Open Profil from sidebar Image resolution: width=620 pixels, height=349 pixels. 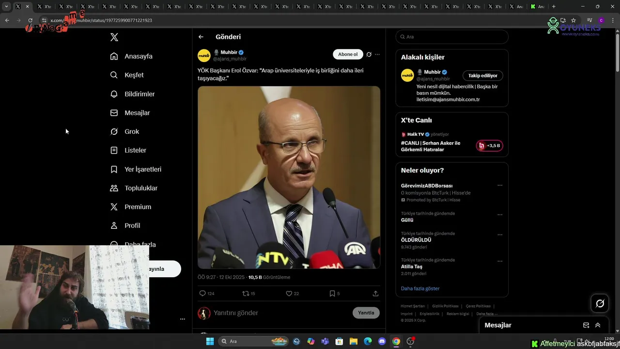click(x=125, y=226)
